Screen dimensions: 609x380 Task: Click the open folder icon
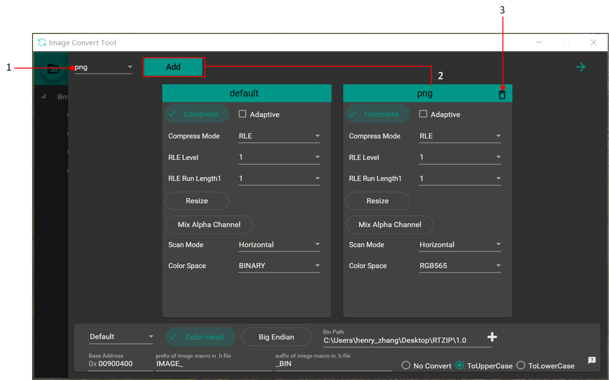[x=53, y=68]
